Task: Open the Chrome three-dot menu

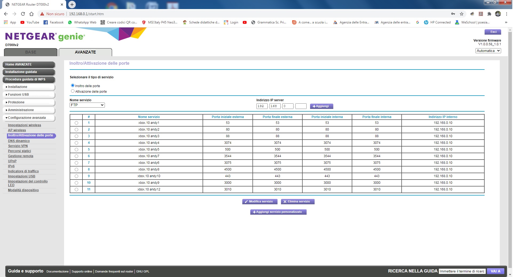Action: 506,14
